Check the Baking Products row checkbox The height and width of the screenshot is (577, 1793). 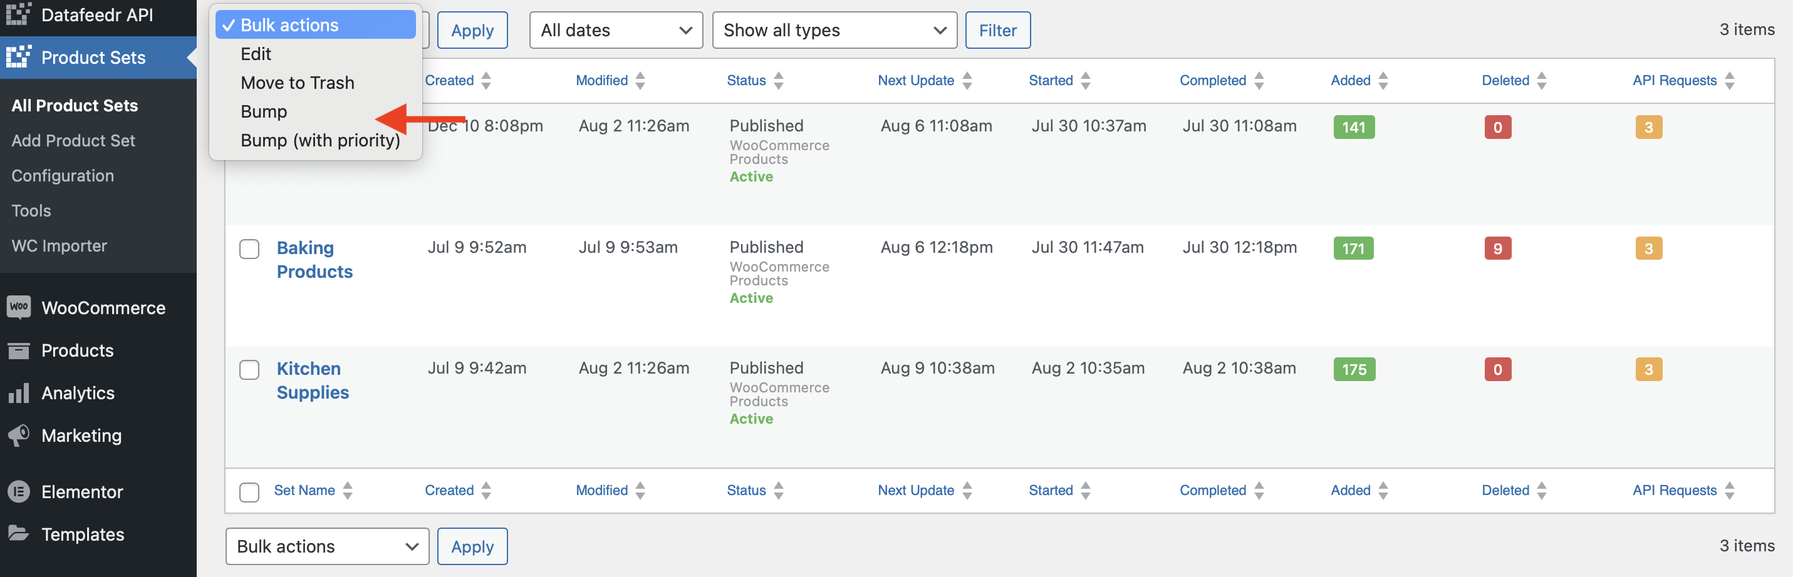[249, 249]
